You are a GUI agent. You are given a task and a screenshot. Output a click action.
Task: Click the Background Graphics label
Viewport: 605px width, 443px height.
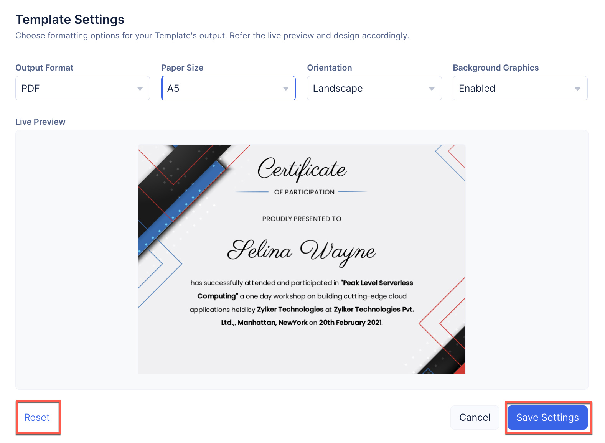[x=496, y=68]
